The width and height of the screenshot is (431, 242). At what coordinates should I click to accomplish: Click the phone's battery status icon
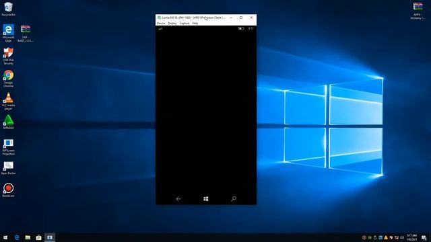coord(241,28)
